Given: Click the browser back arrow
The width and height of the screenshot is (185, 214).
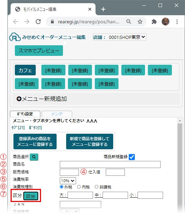Looking at the screenshot, I should point(16,22).
